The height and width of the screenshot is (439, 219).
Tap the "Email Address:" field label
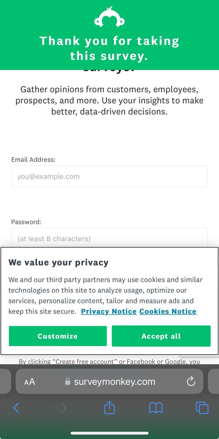coord(33,159)
